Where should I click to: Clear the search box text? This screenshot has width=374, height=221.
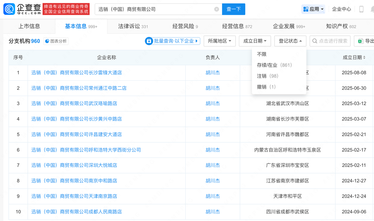216,9
